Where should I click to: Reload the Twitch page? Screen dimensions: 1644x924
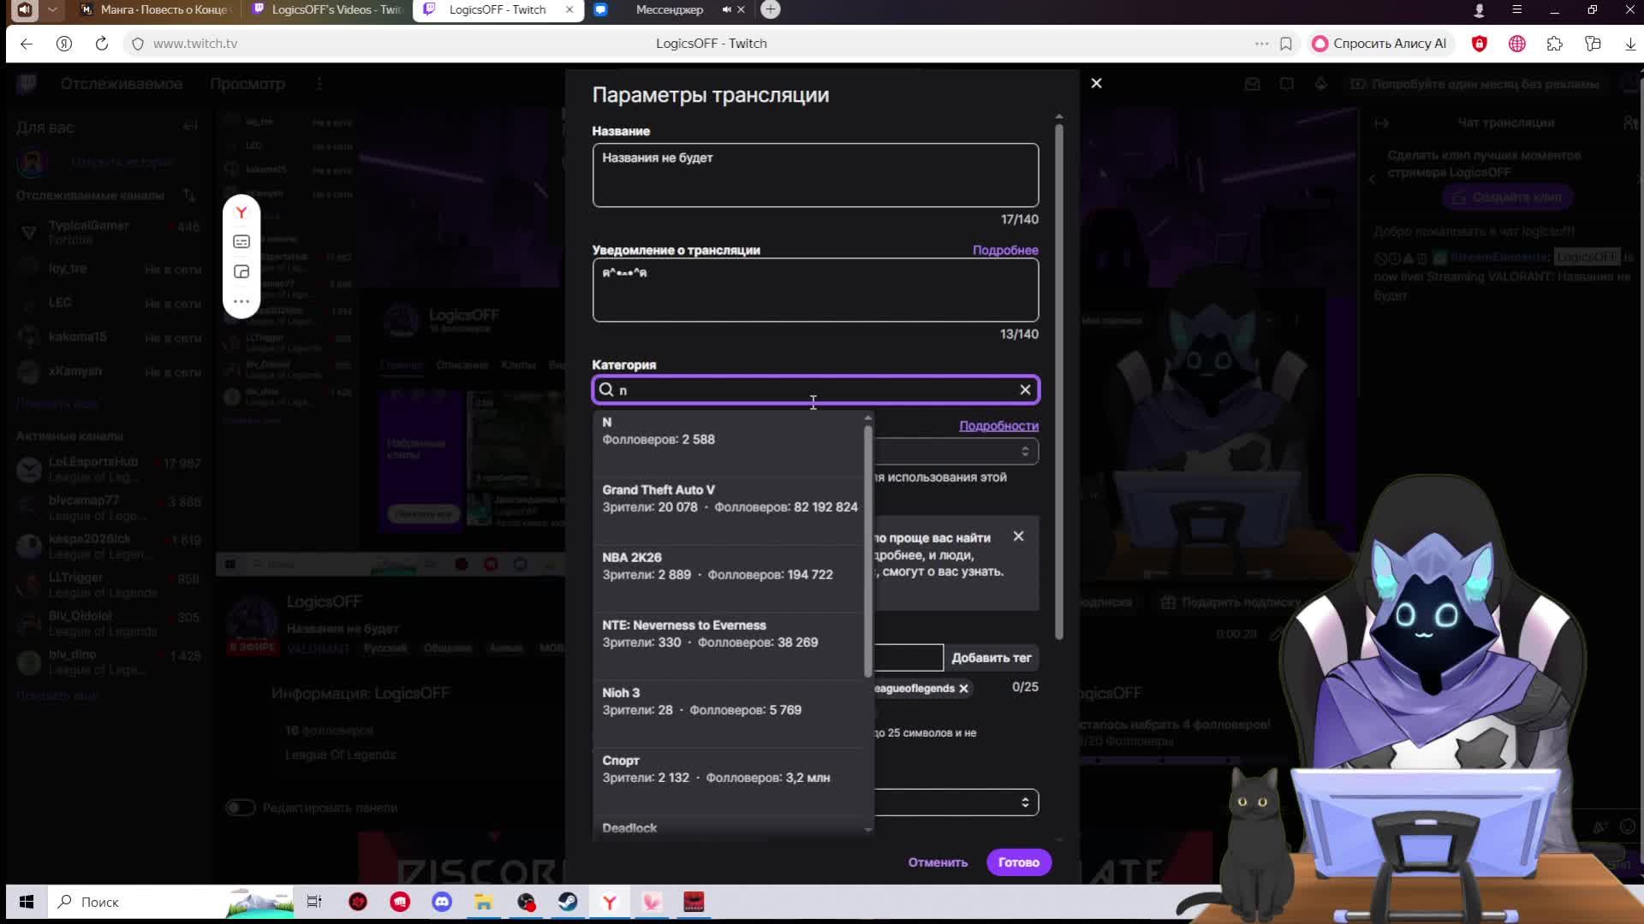101,44
